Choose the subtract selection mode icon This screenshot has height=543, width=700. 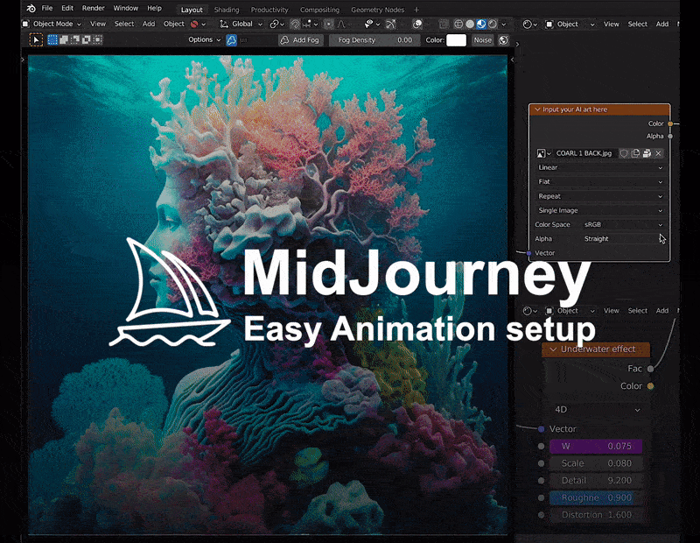tap(75, 39)
